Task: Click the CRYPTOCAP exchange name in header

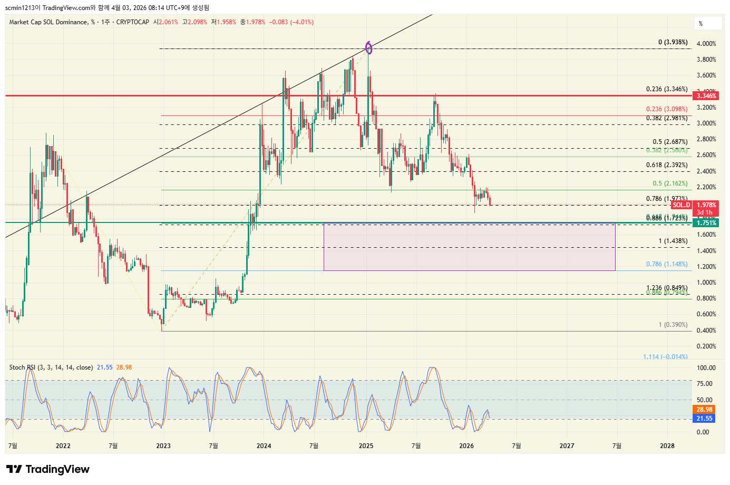Action: 132,22
